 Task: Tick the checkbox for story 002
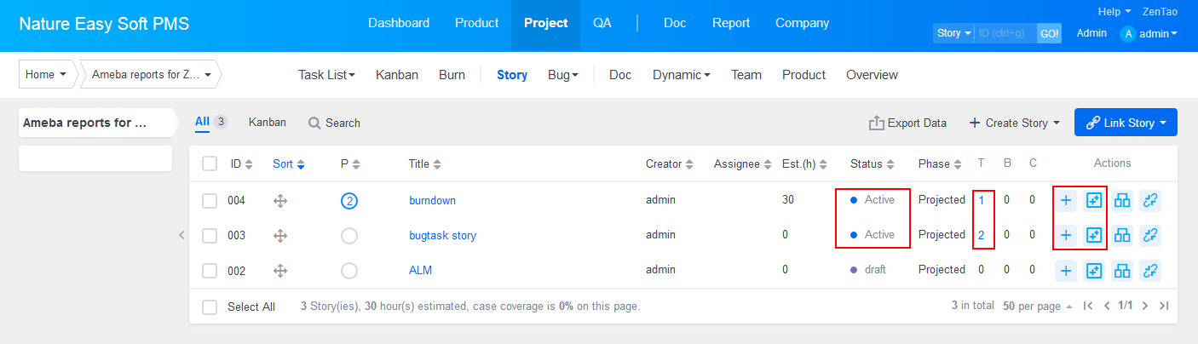(210, 271)
